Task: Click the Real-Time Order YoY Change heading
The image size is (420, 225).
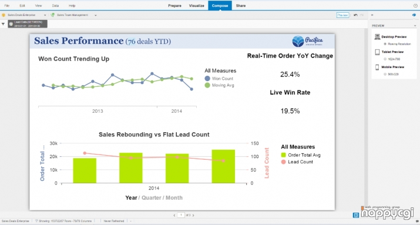Action: 290,56
